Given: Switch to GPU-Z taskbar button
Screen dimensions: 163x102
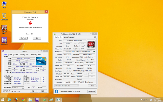Looking at the screenshot, I should tap(44, 100).
